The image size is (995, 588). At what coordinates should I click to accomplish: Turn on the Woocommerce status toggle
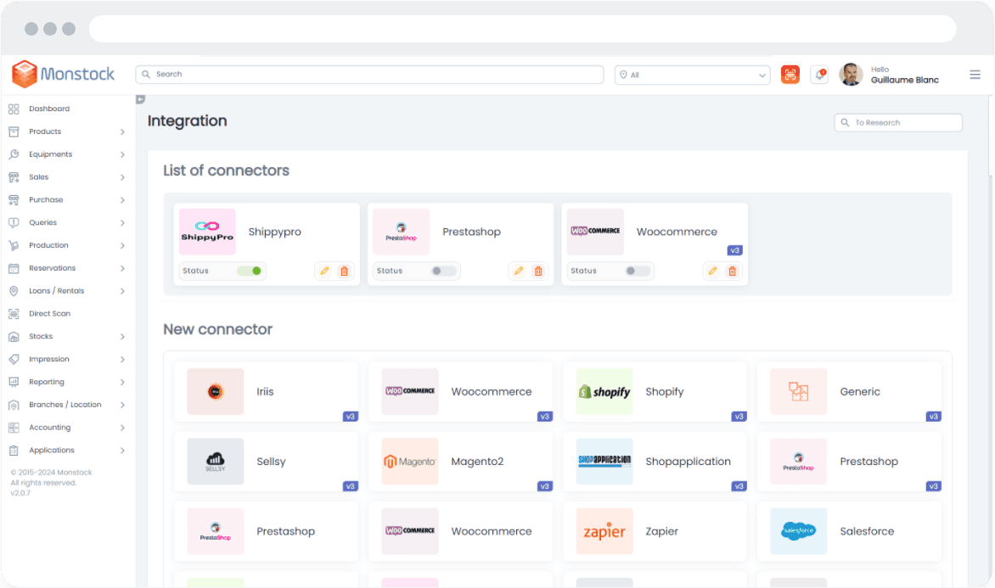tap(637, 271)
